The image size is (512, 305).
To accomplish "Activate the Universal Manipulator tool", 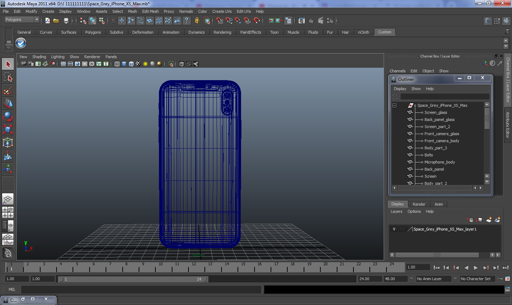I will tap(8, 143).
